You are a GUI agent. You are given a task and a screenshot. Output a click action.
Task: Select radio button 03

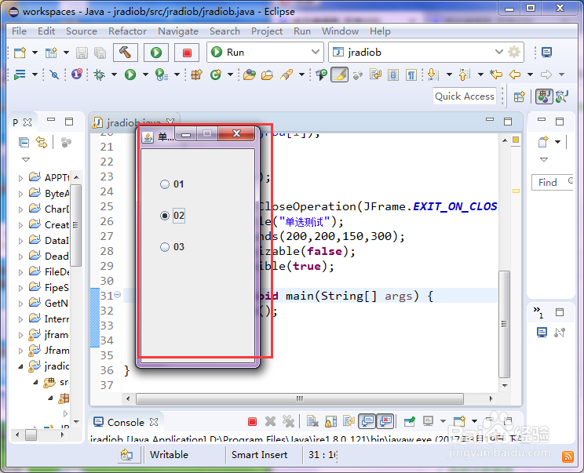(165, 247)
